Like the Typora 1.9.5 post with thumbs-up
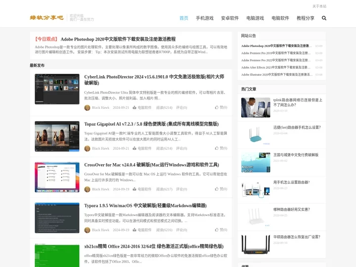This screenshot has height=267, width=356. [x=221, y=230]
